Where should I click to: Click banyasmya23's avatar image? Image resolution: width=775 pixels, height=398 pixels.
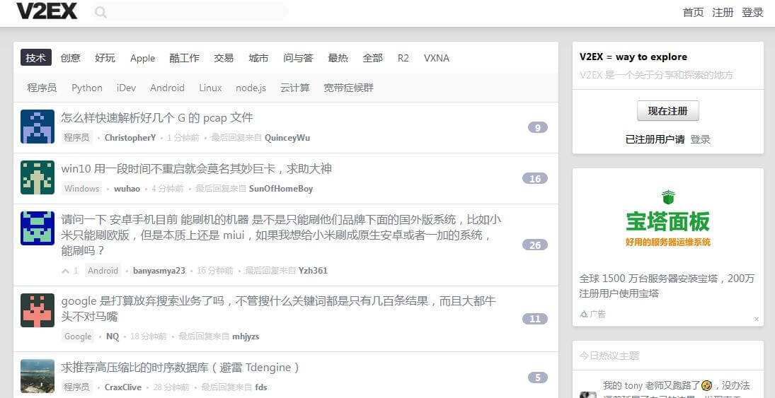(x=38, y=228)
